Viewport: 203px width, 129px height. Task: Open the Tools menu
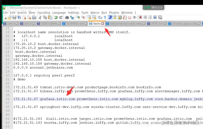pyautogui.click(x=85, y=13)
